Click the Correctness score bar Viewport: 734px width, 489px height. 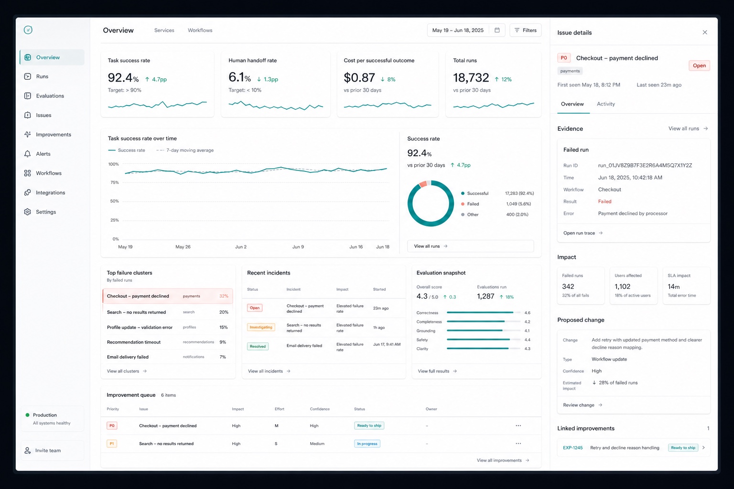[484, 313]
